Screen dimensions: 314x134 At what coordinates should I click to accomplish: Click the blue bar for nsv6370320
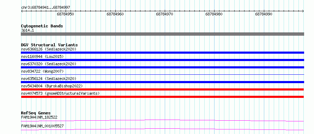pyautogui.click(x=162, y=67)
